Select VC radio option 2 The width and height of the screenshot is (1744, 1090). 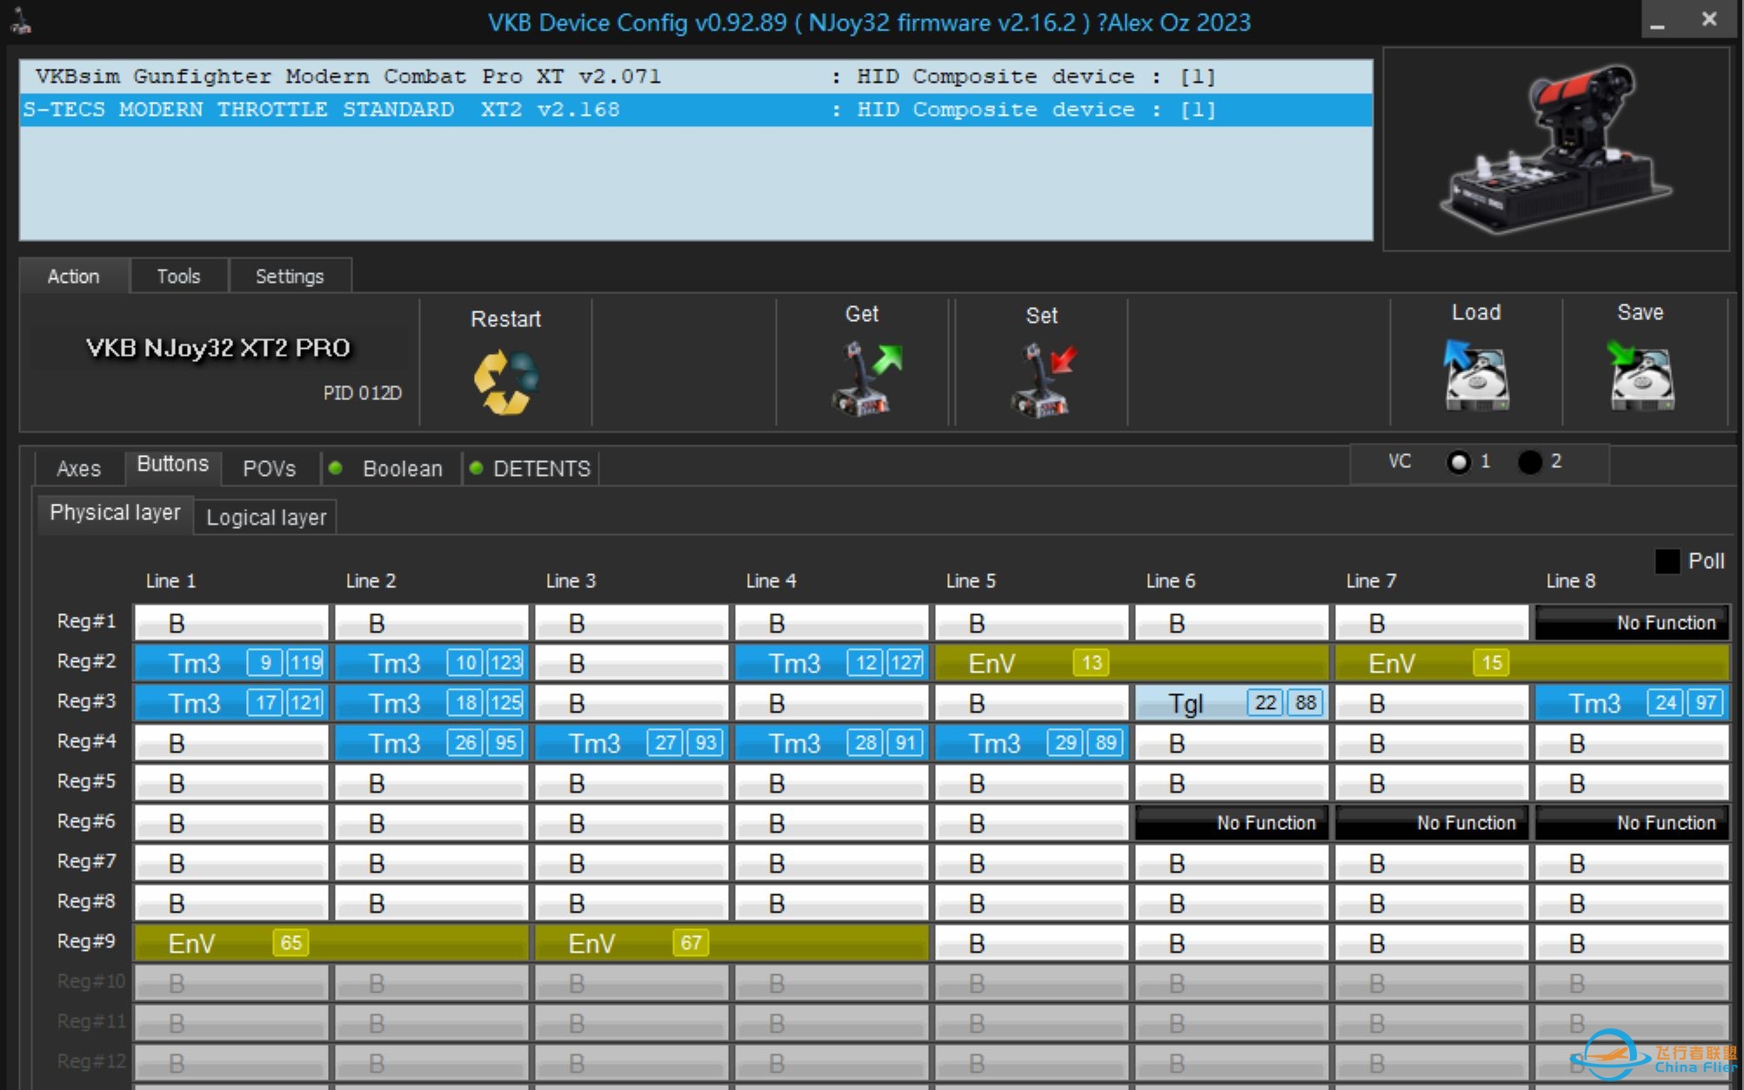coord(1530,462)
